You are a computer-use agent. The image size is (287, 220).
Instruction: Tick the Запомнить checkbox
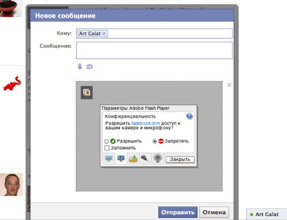point(107,148)
